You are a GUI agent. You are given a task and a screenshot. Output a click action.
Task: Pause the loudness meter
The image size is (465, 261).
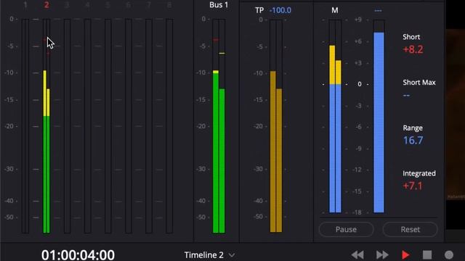pos(346,229)
